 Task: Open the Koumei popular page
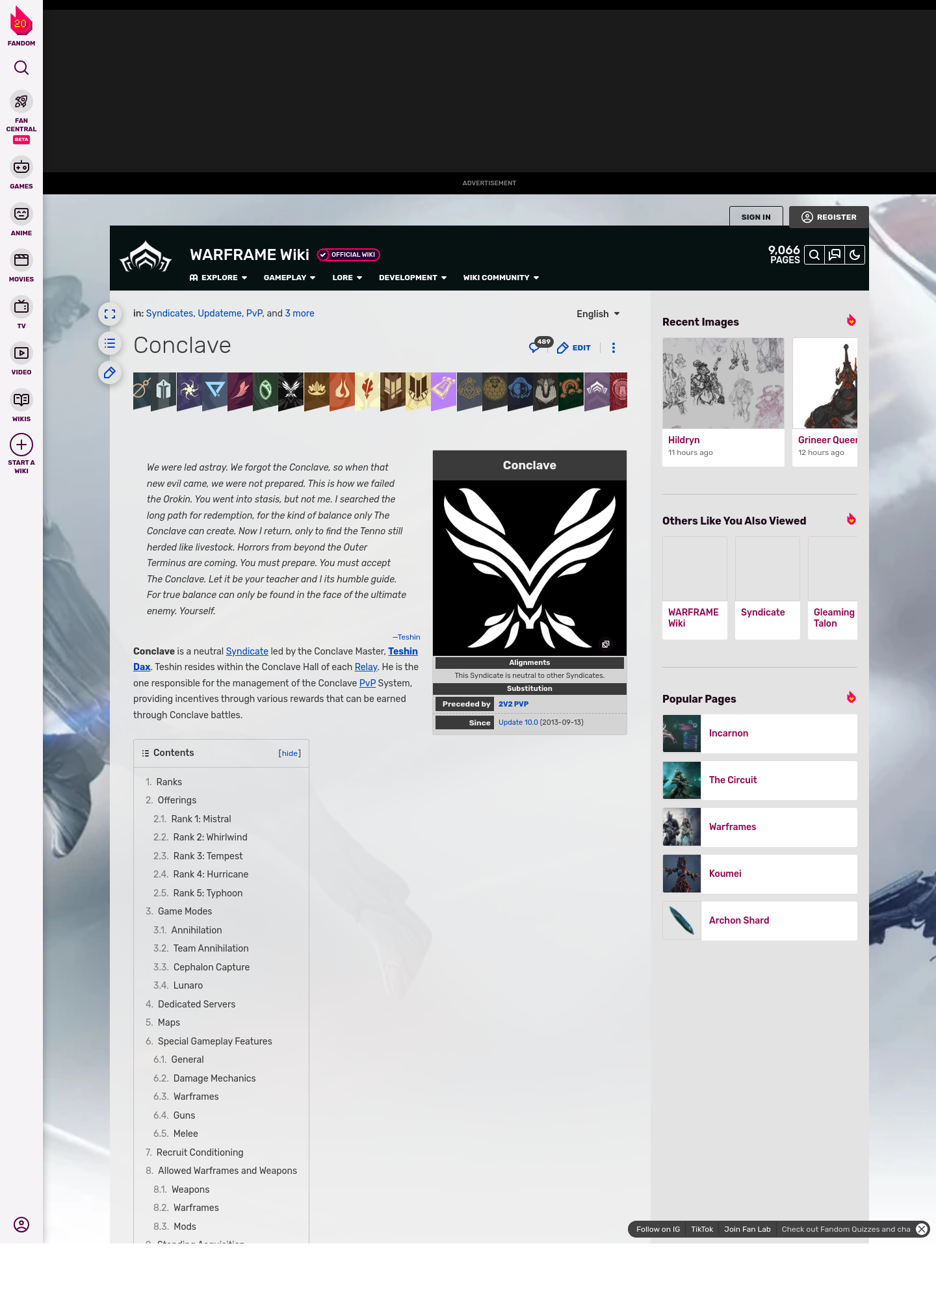(760, 874)
